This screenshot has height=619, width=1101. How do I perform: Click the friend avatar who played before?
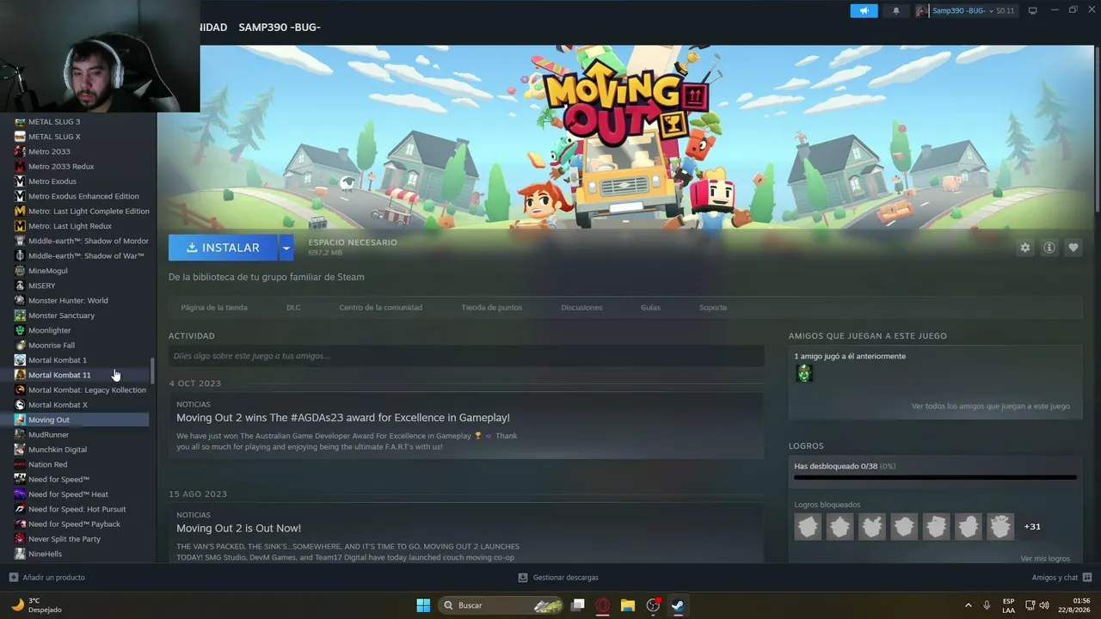point(804,374)
